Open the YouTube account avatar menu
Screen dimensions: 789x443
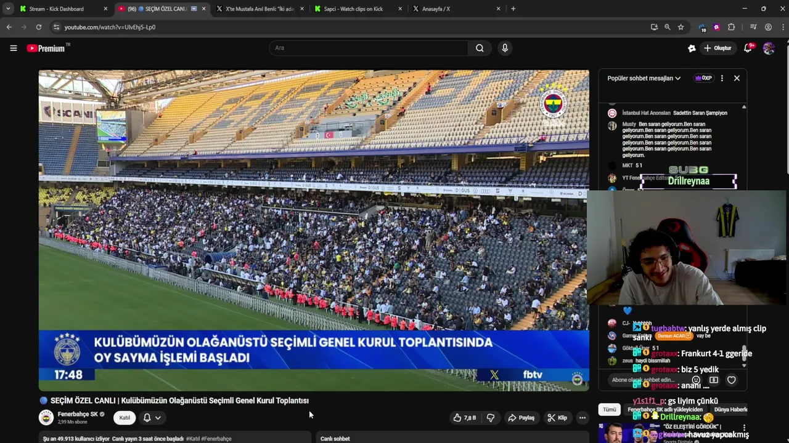pos(769,48)
